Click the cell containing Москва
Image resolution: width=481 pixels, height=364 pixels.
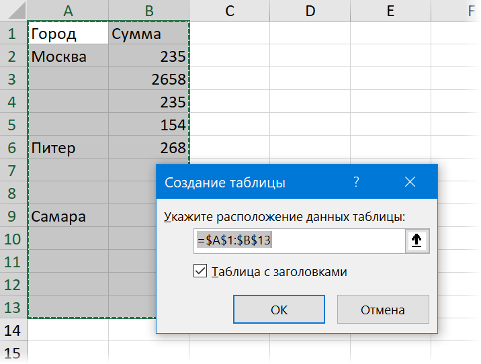click(x=68, y=56)
